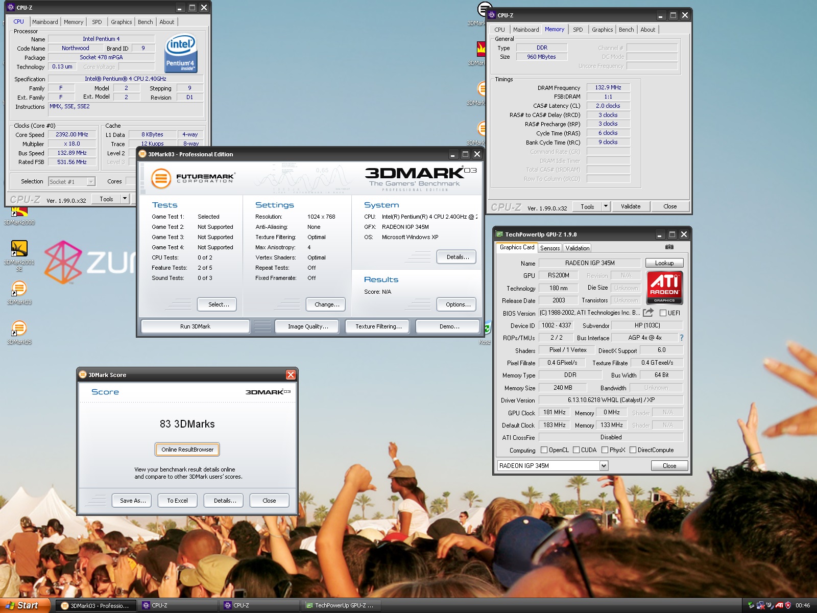Click the Change... settings button
Viewport: 817px width, 613px height.
pos(327,304)
